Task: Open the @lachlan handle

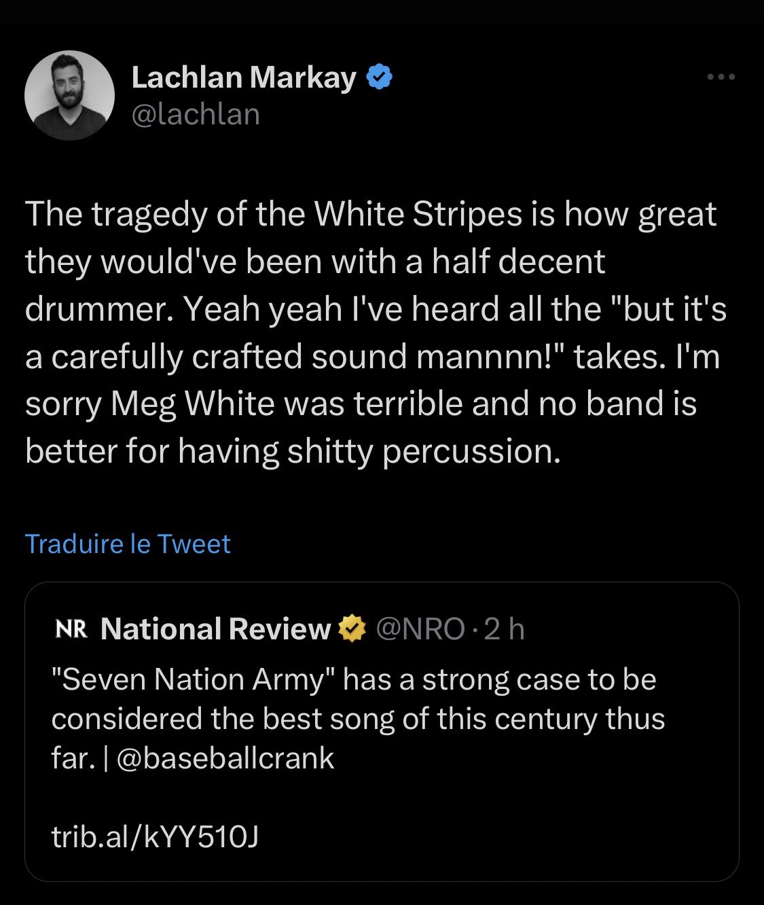Action: click(x=196, y=114)
